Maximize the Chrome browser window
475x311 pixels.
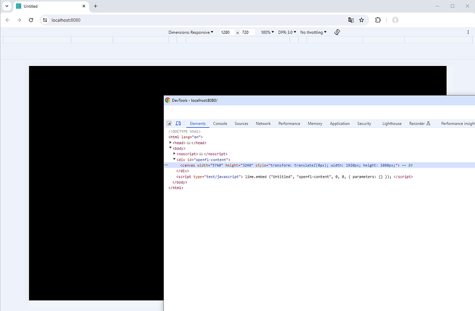tap(452, 6)
